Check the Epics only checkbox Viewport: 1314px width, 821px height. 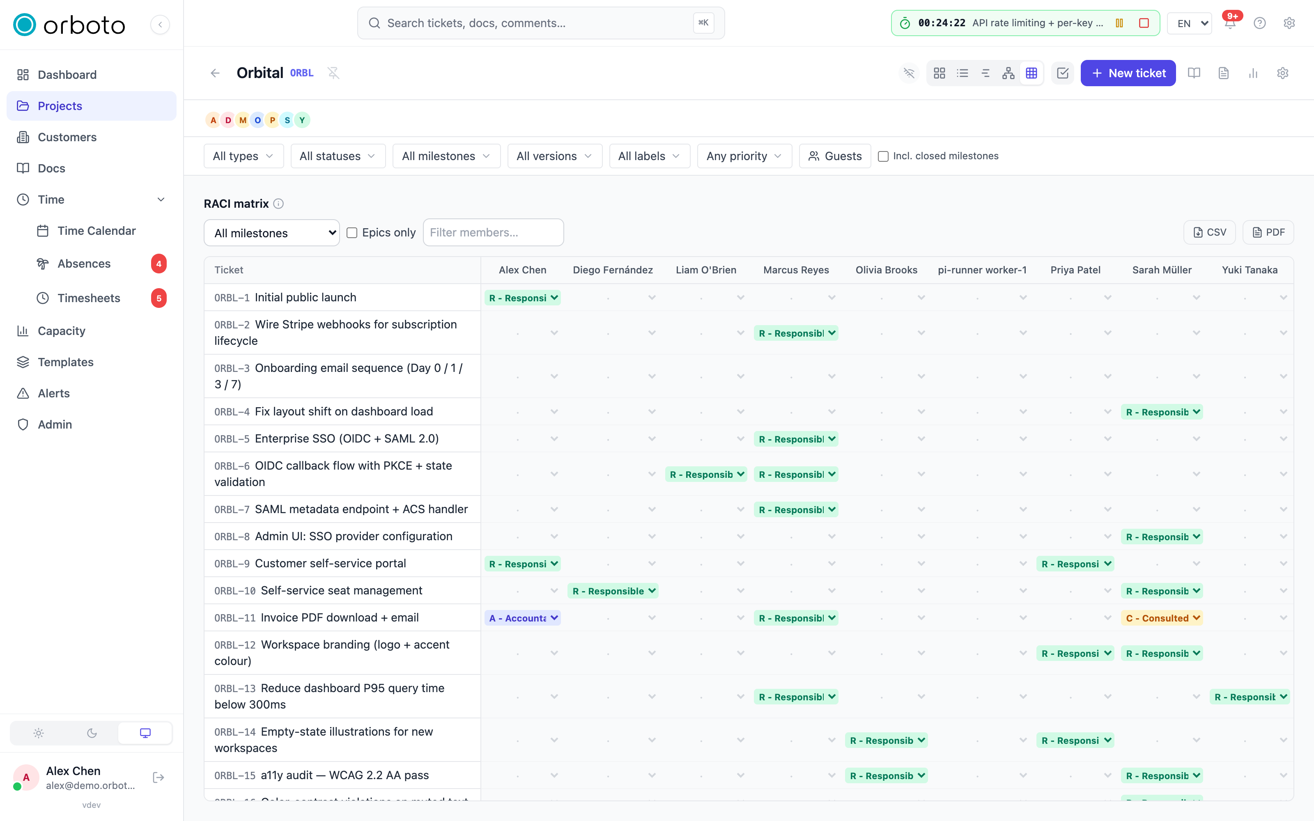(352, 233)
